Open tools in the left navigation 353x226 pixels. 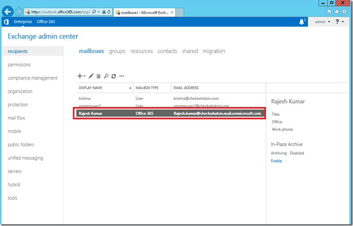tap(12, 198)
